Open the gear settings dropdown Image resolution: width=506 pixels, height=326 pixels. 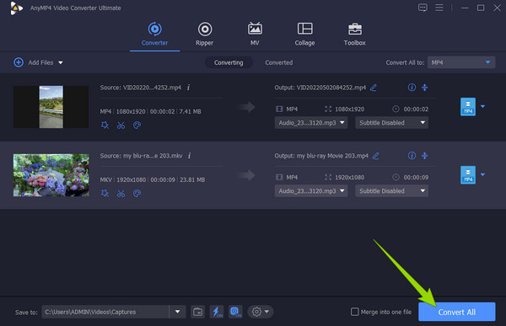point(261,312)
